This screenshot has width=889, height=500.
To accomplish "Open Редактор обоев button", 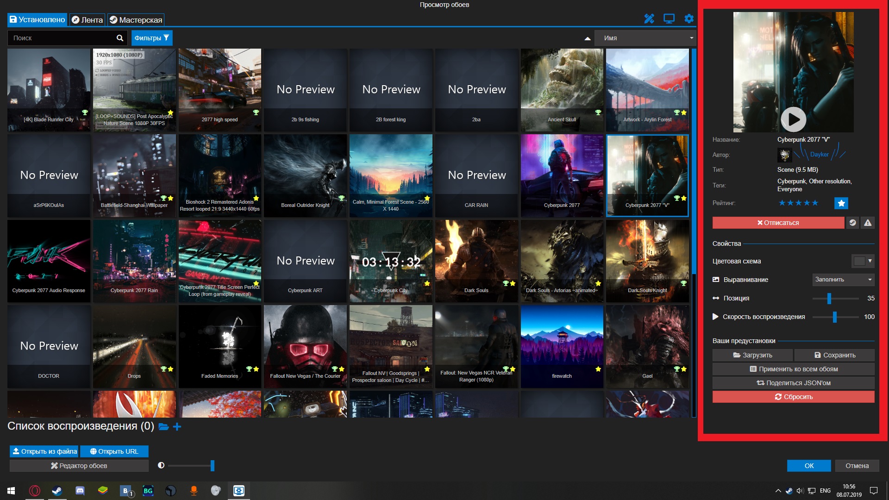I will [x=79, y=466].
